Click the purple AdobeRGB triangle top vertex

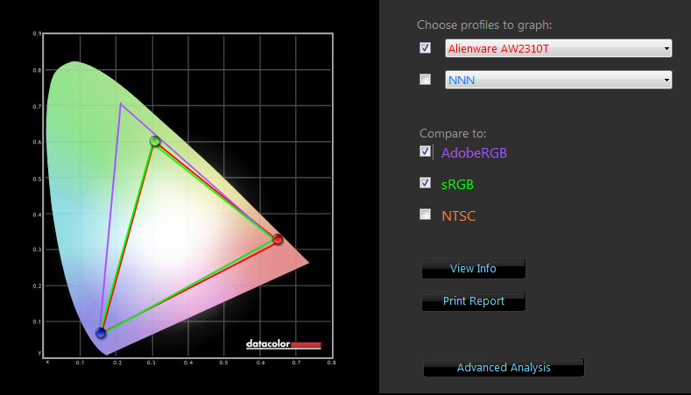[x=121, y=104]
